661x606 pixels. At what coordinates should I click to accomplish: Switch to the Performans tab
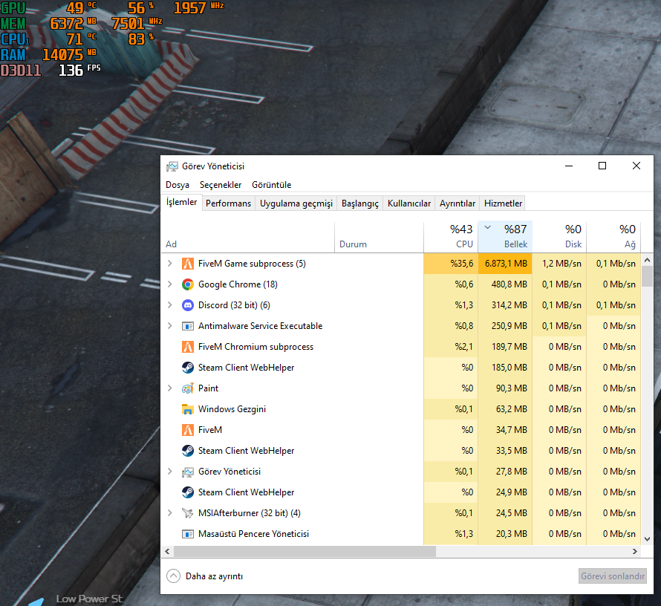[229, 203]
